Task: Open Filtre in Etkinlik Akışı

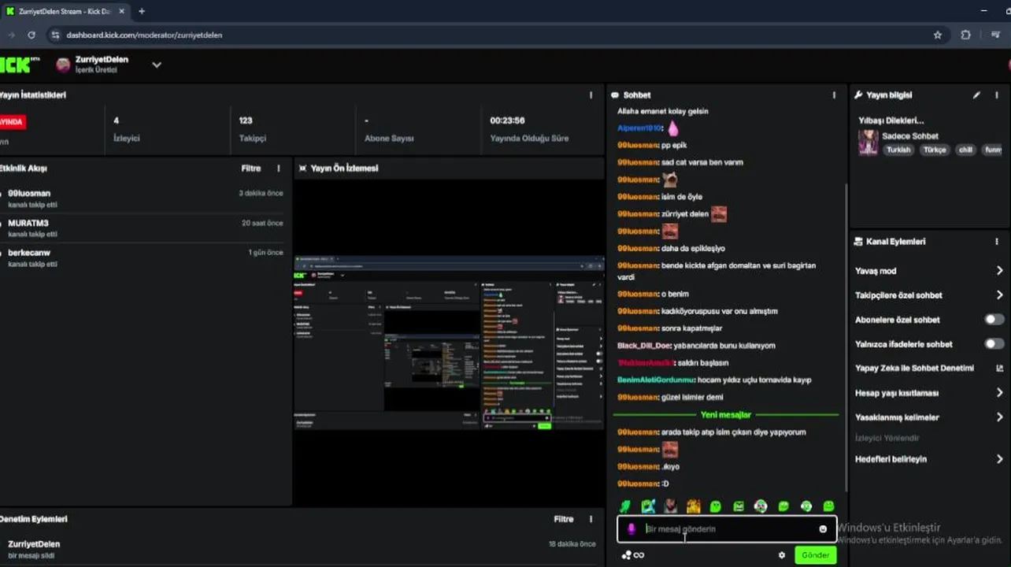Action: coord(250,169)
